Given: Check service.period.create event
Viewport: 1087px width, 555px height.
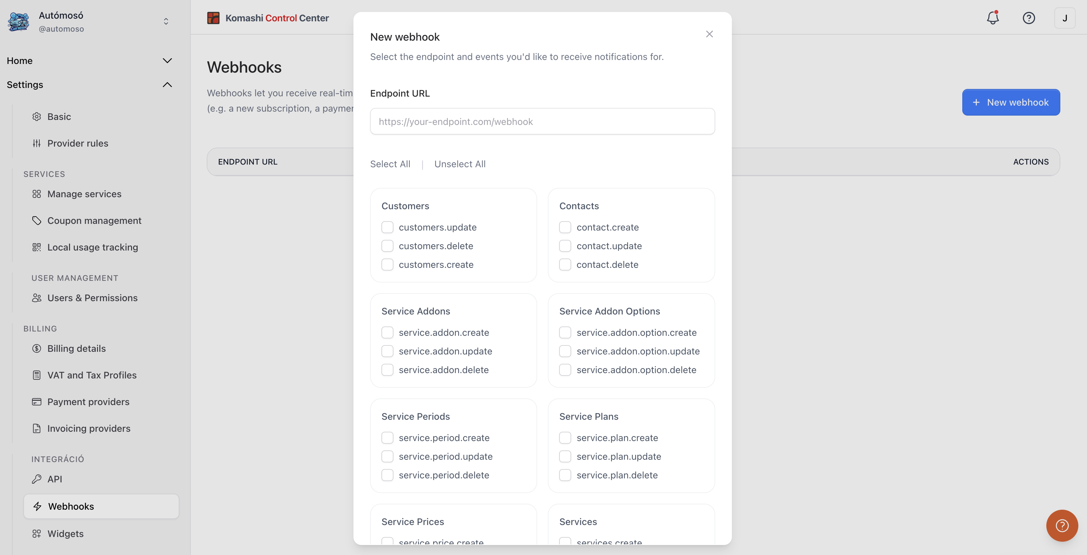Looking at the screenshot, I should pyautogui.click(x=387, y=438).
